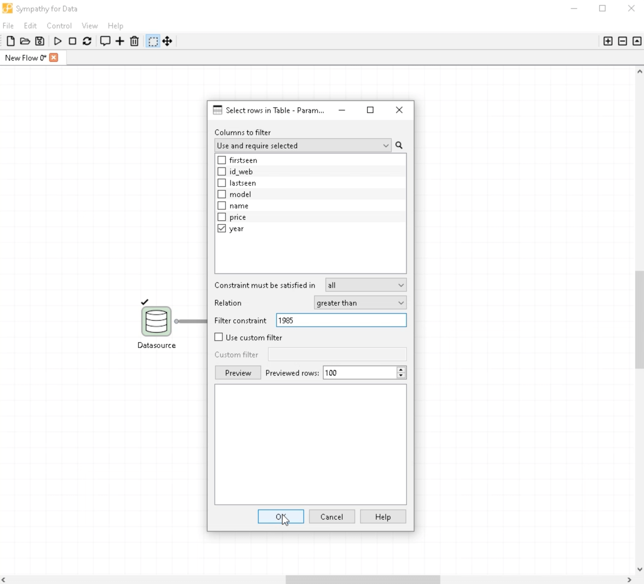Click the dialog Help button
The image size is (644, 584).
click(383, 516)
